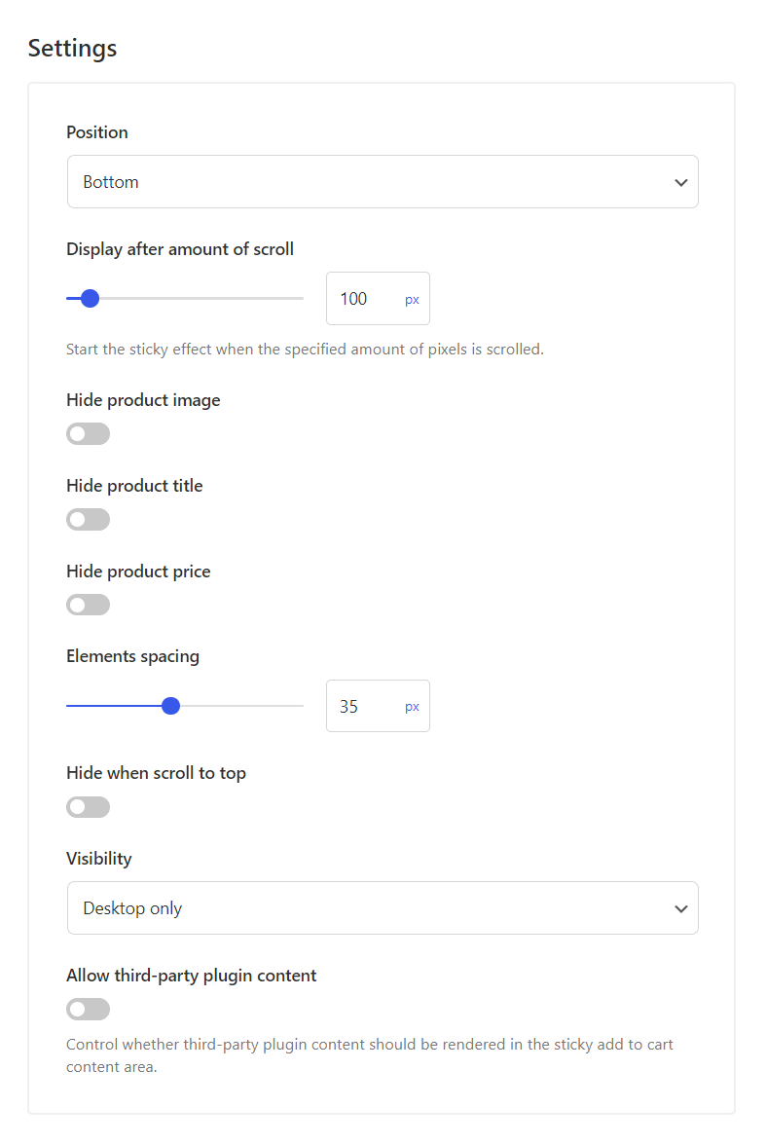Image resolution: width=766 pixels, height=1144 pixels.
Task: Open the Position dropdown showing Bottom
Action: [383, 182]
